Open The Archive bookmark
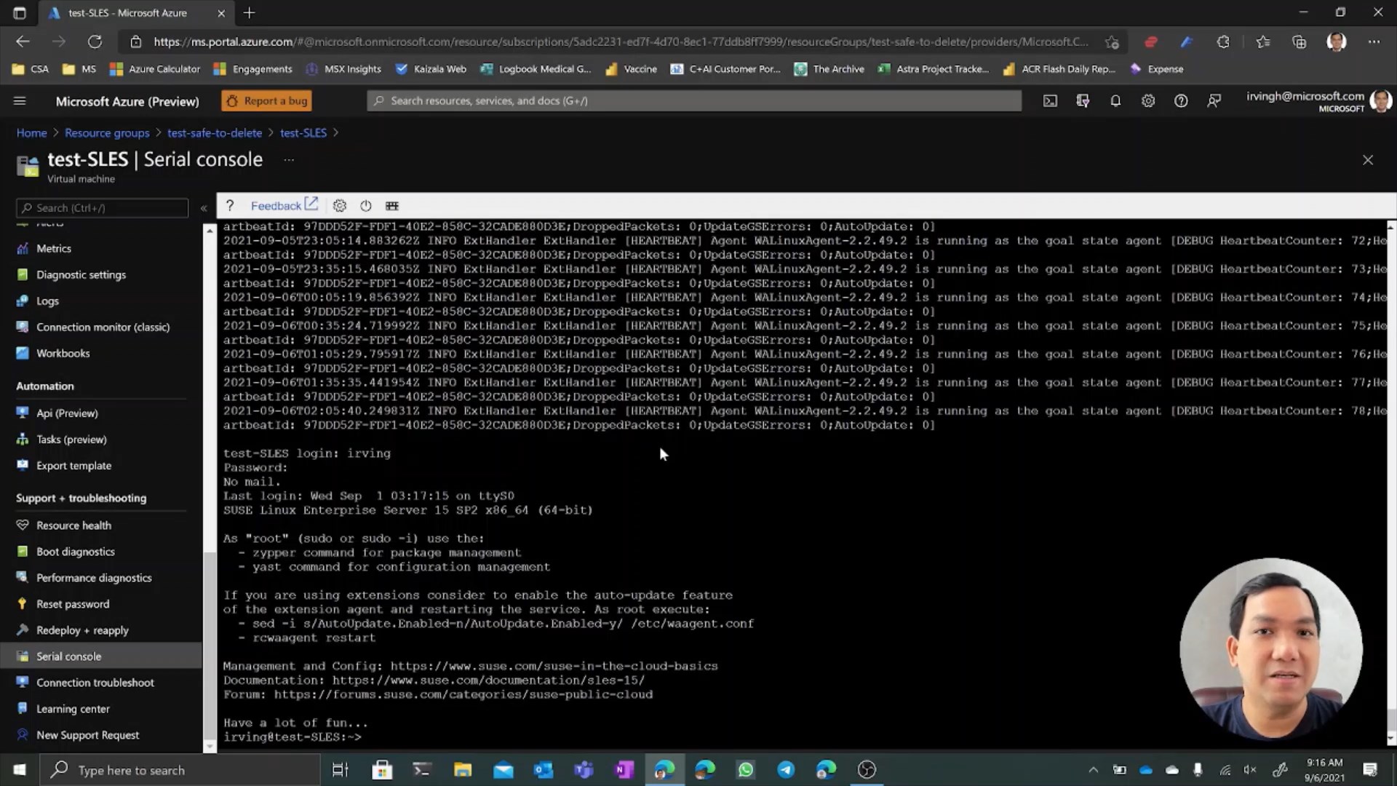 point(829,69)
